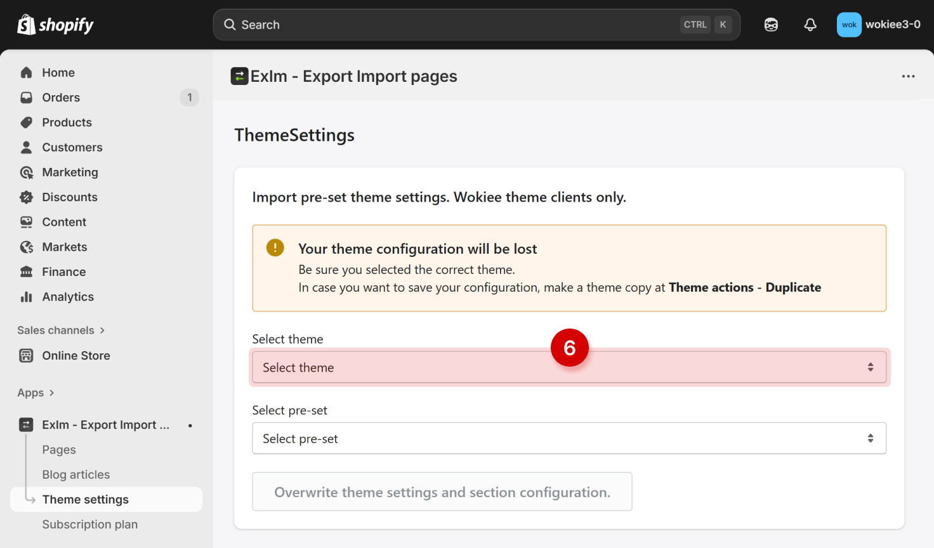Open the notifications bell

pyautogui.click(x=810, y=25)
